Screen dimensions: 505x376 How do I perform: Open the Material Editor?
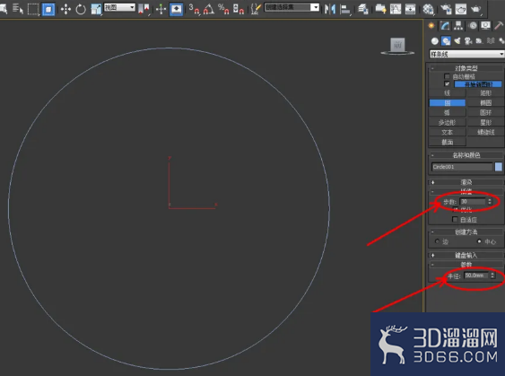[x=428, y=9]
